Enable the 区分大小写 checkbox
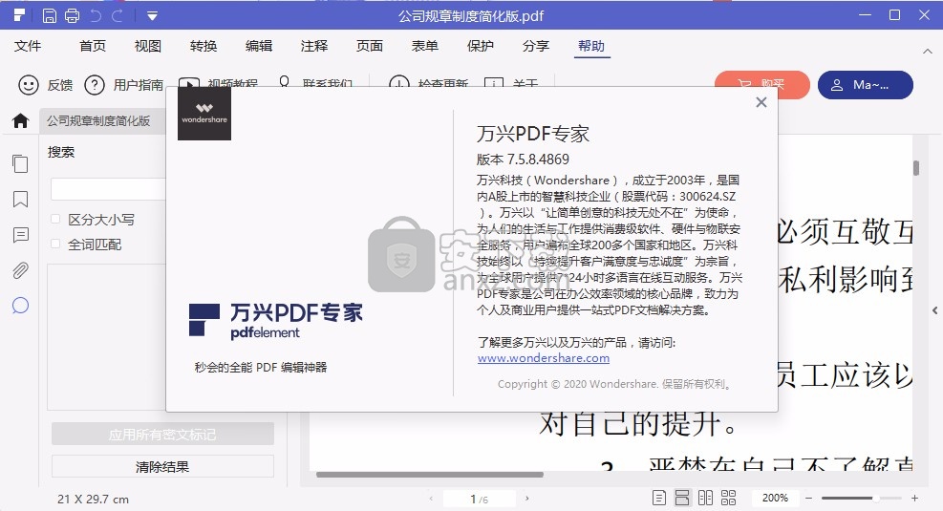 (55, 219)
